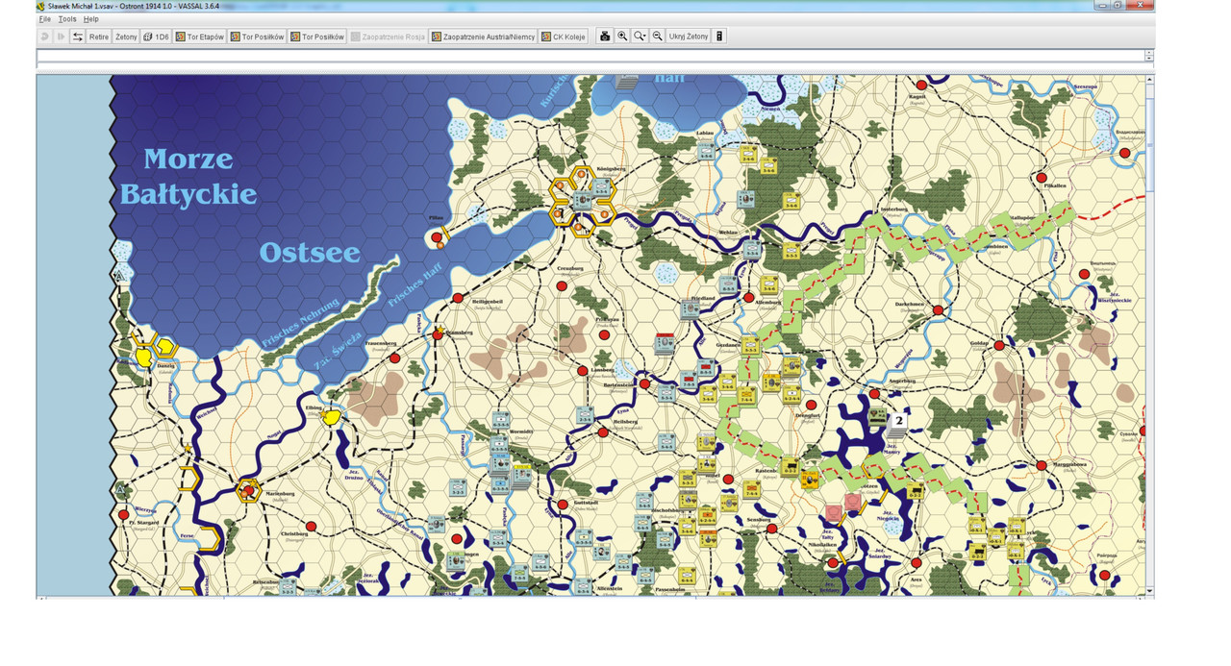Click the Heilsberg town label

(625, 422)
